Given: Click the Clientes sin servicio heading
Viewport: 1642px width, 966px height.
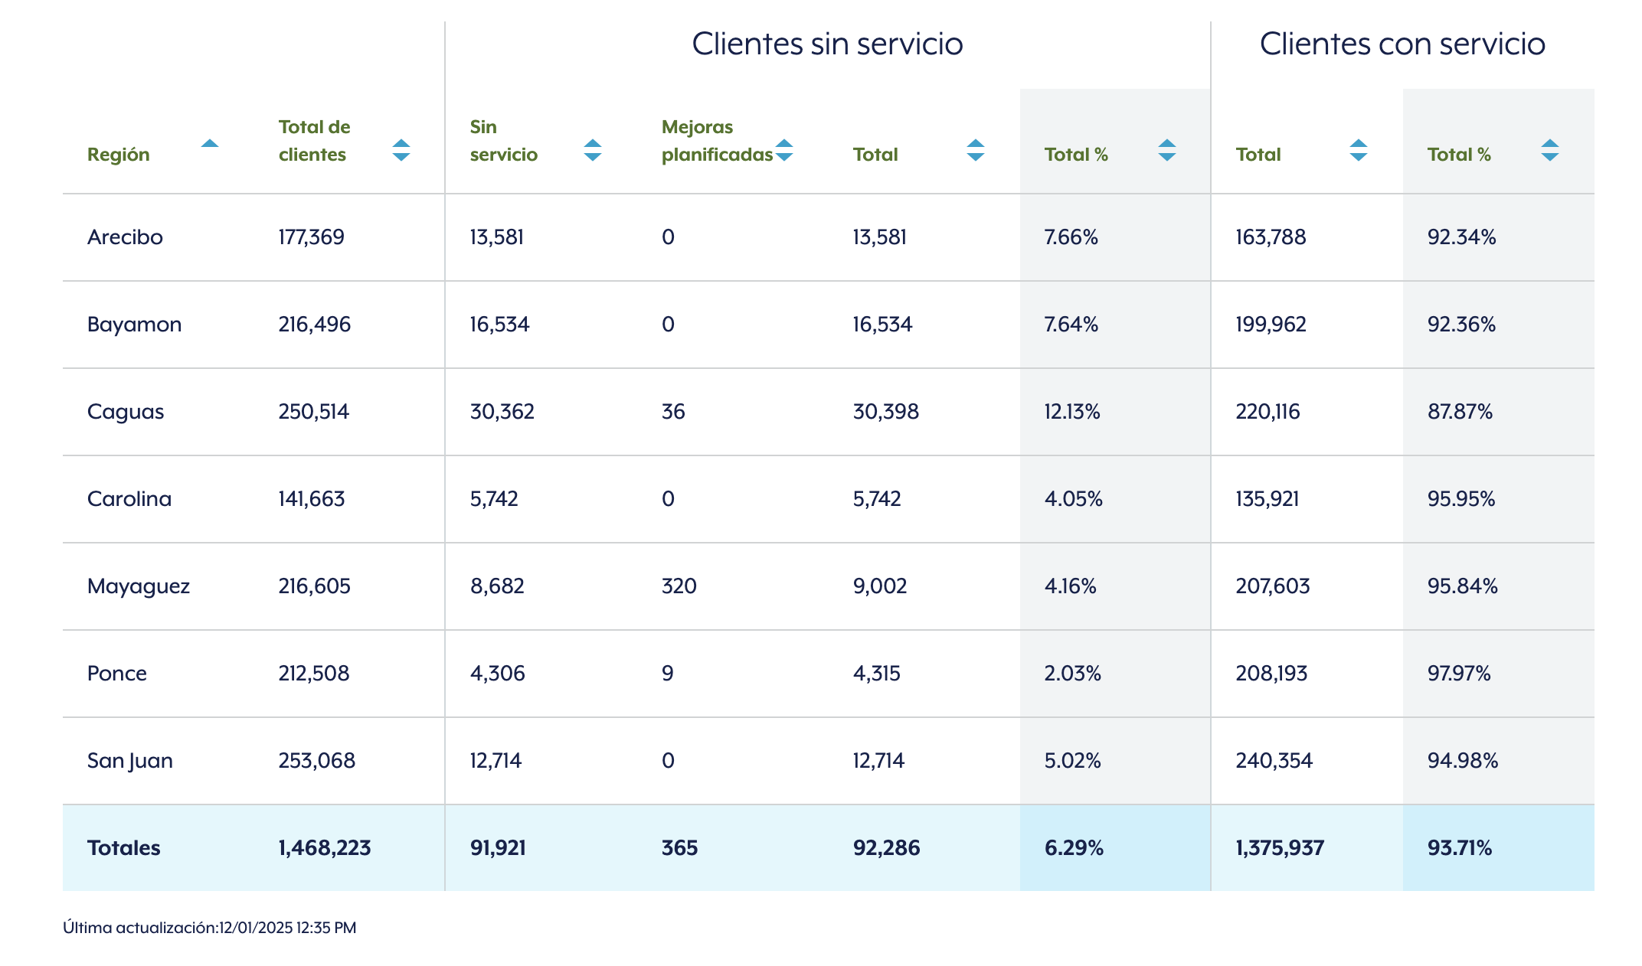Looking at the screenshot, I should tap(827, 44).
